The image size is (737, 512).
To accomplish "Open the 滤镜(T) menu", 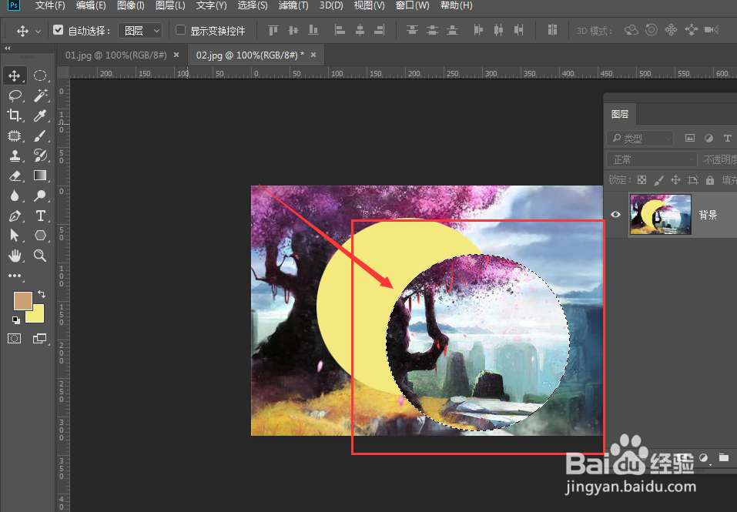I will [x=293, y=5].
